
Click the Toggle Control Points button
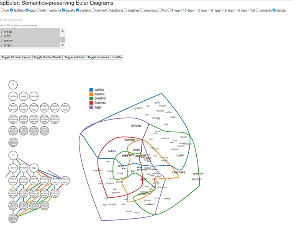(x=47, y=57)
